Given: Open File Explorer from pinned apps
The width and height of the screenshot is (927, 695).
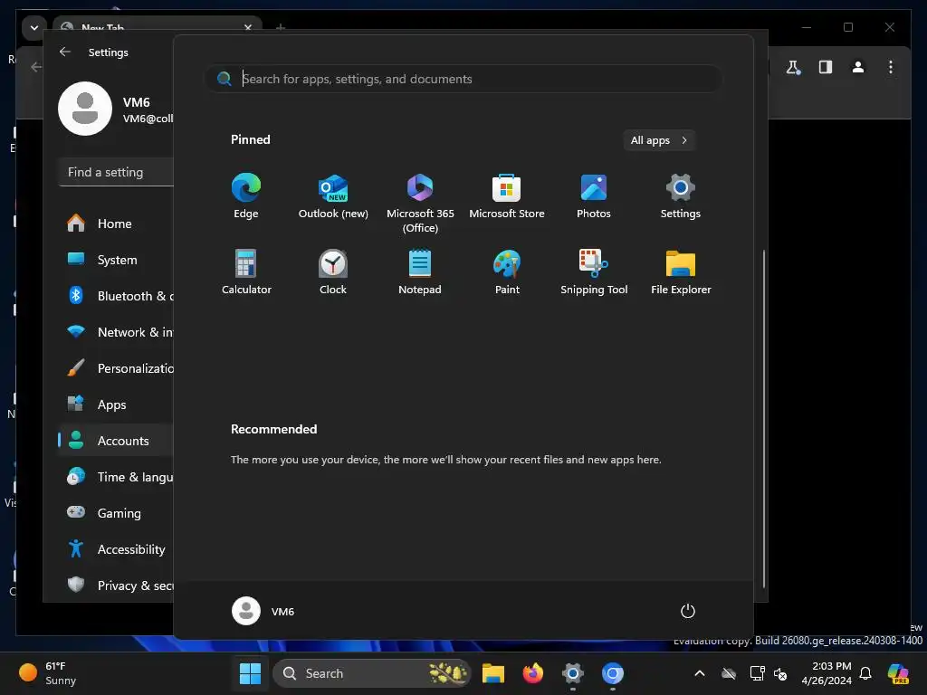Looking at the screenshot, I should point(681,271).
